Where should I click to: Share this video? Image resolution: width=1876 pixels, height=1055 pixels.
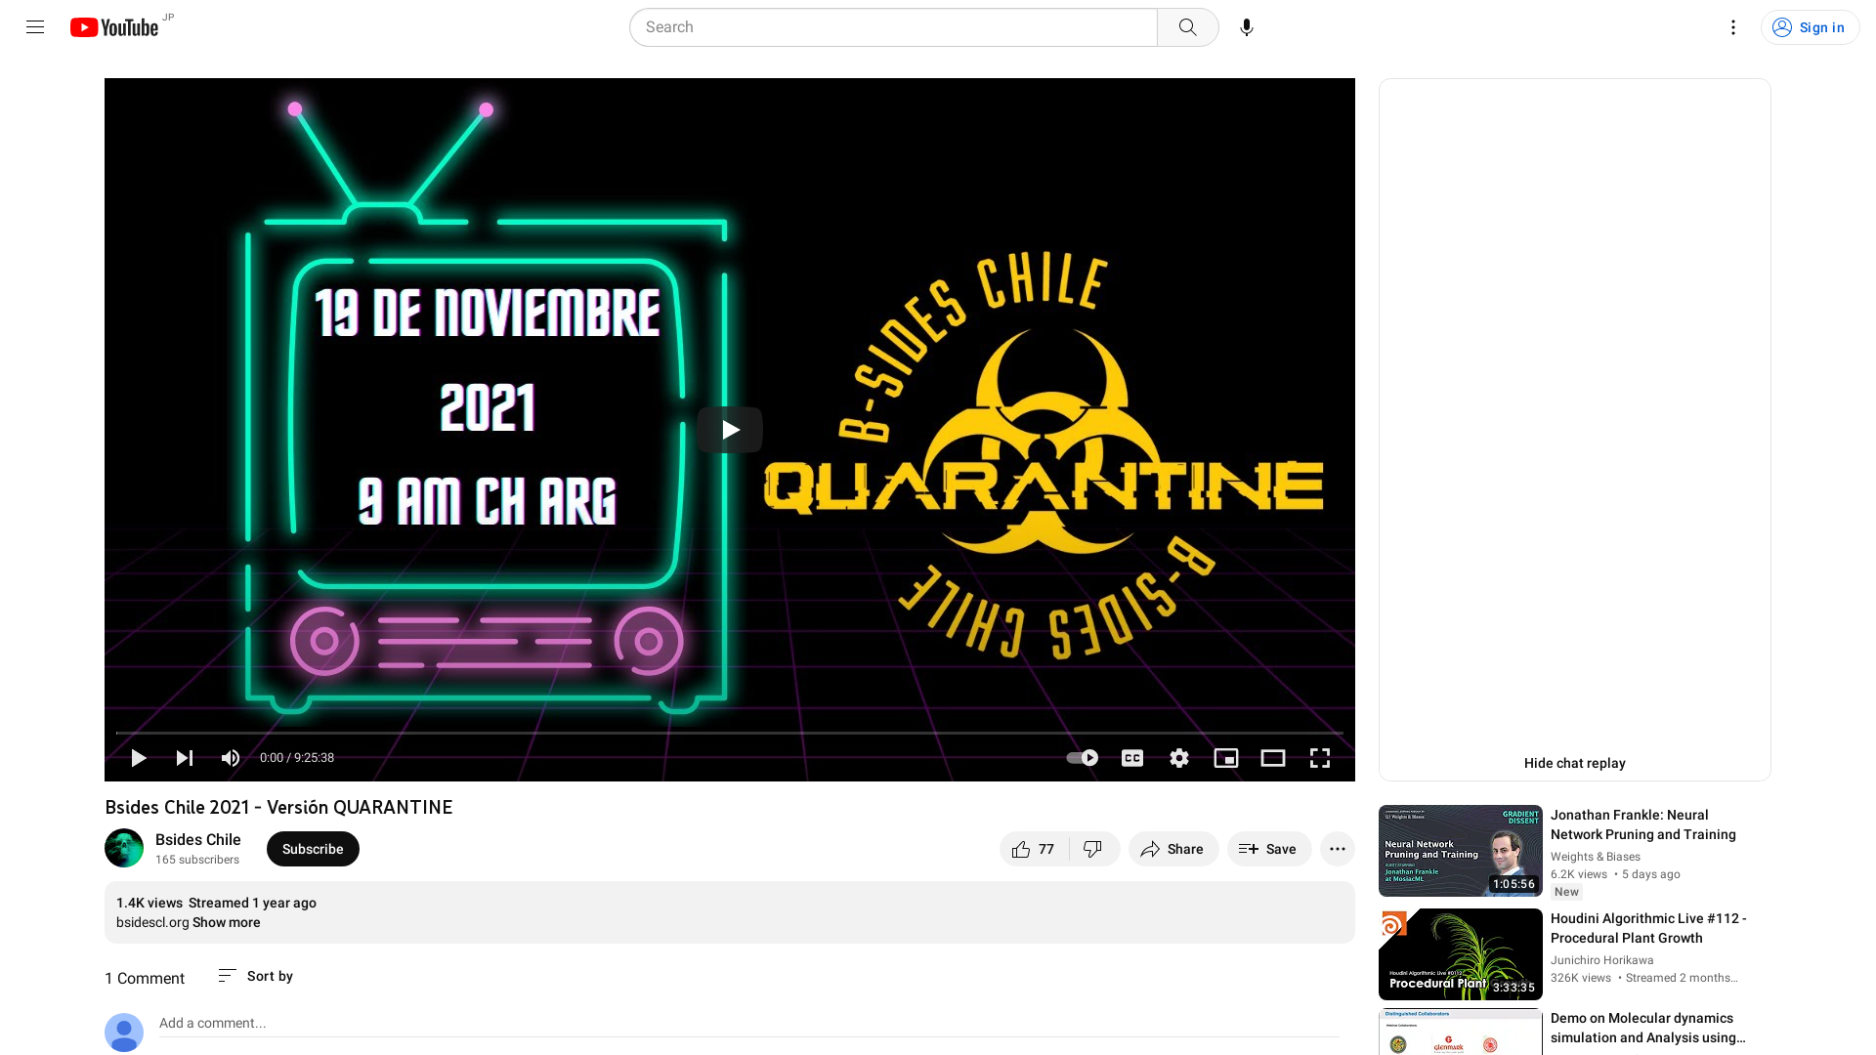click(1173, 849)
